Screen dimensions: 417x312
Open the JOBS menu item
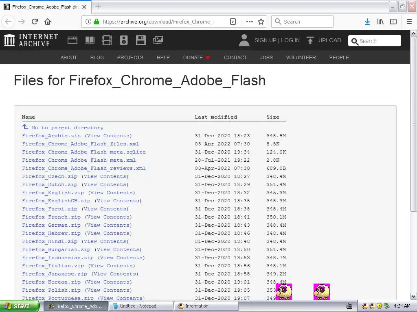[x=266, y=58]
